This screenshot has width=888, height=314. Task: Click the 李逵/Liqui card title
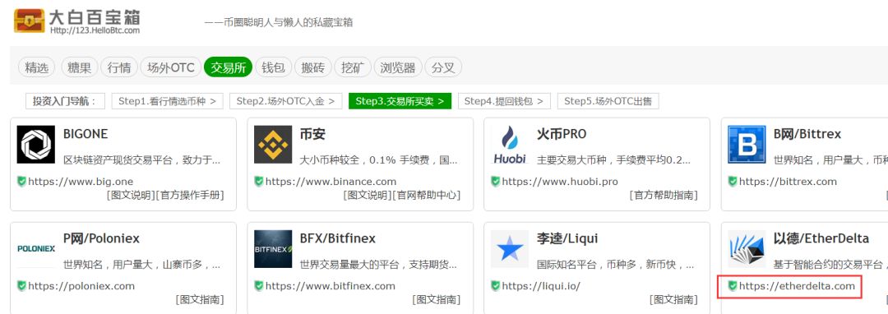tap(567, 238)
